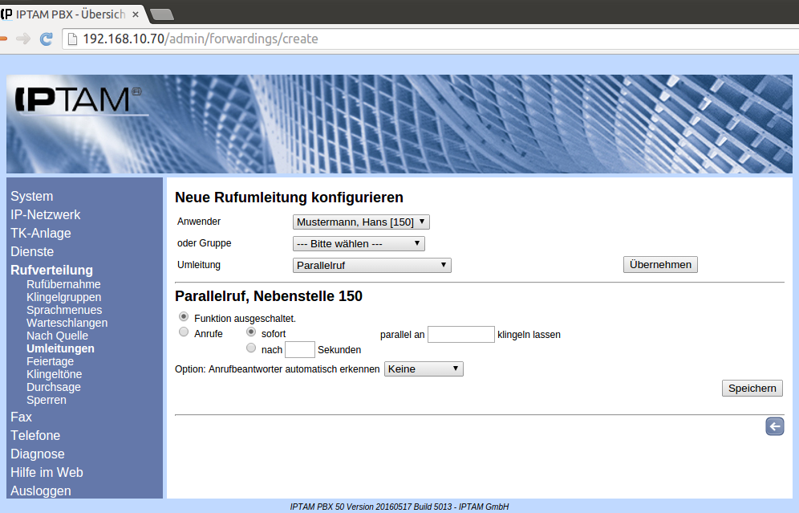The height and width of the screenshot is (513, 799).
Task: Expand the Anrufbeantworter option dropdown 'Keine'
Action: click(424, 368)
